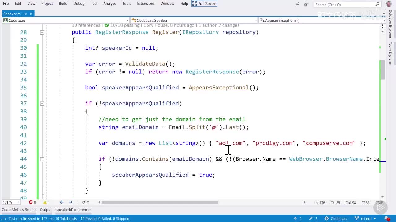Click the "Col: 98" column indicator
Screen dimensions: 396x222
tap(351, 202)
